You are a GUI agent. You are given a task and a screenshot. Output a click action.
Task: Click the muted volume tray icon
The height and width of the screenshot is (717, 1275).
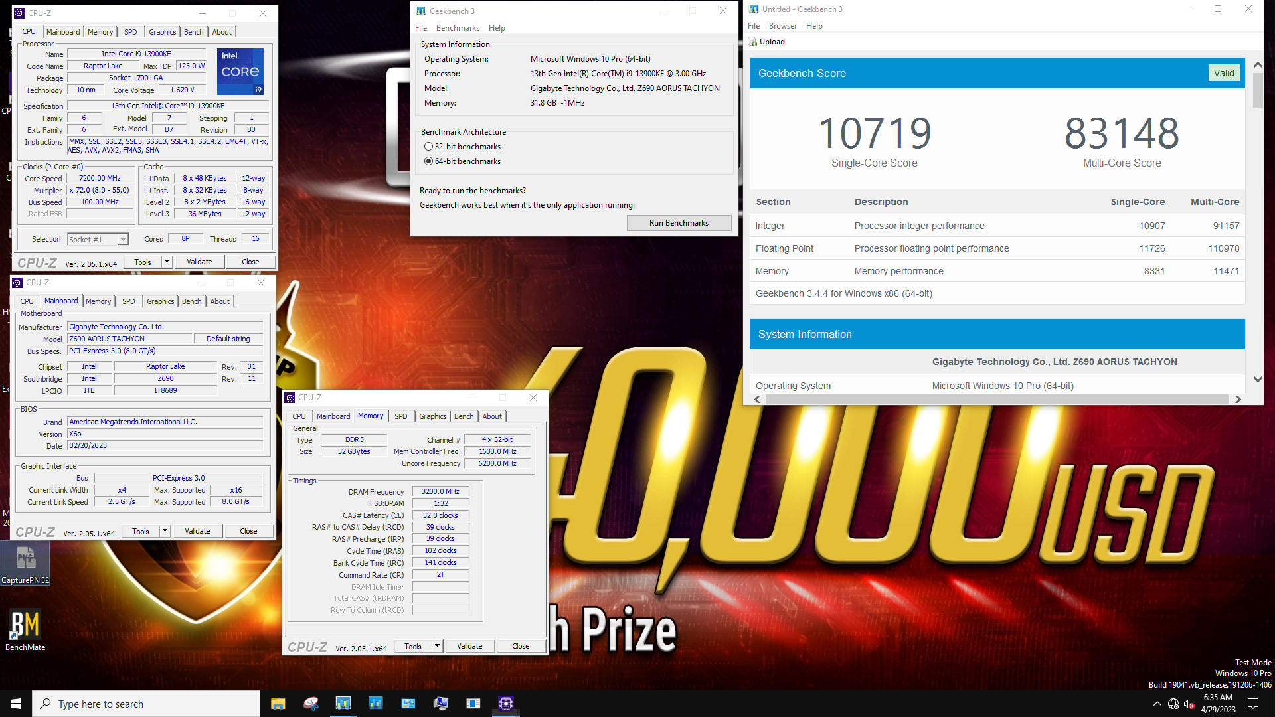[1189, 704]
